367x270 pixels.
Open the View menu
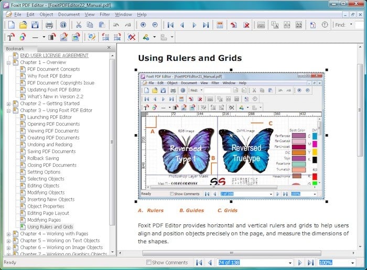pos(90,15)
